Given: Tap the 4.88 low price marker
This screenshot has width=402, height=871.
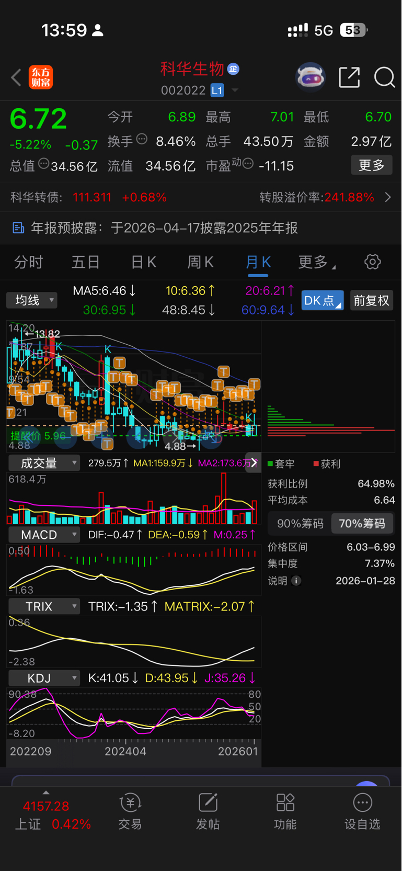Looking at the screenshot, I should point(180,446).
